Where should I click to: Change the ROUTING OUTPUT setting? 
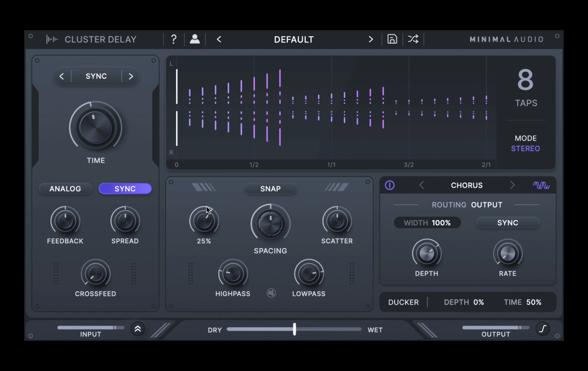(x=467, y=205)
